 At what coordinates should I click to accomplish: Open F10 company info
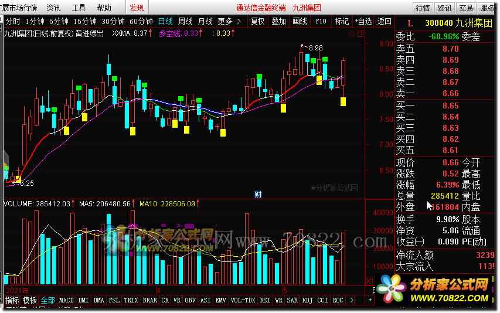[321, 21]
